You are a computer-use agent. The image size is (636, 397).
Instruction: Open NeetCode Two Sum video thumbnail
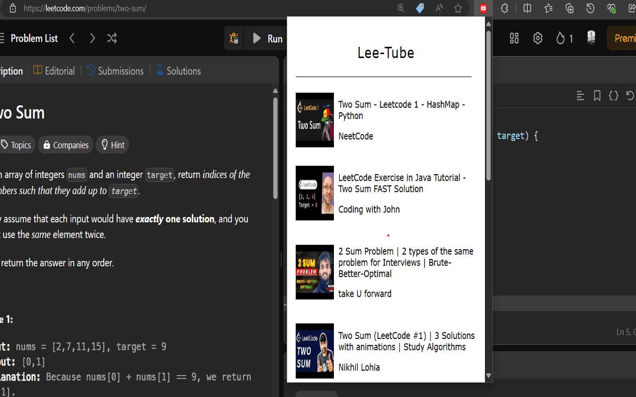[x=315, y=120]
